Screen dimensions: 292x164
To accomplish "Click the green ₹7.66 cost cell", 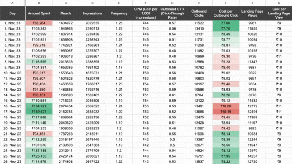I will (x=225, y=23).
